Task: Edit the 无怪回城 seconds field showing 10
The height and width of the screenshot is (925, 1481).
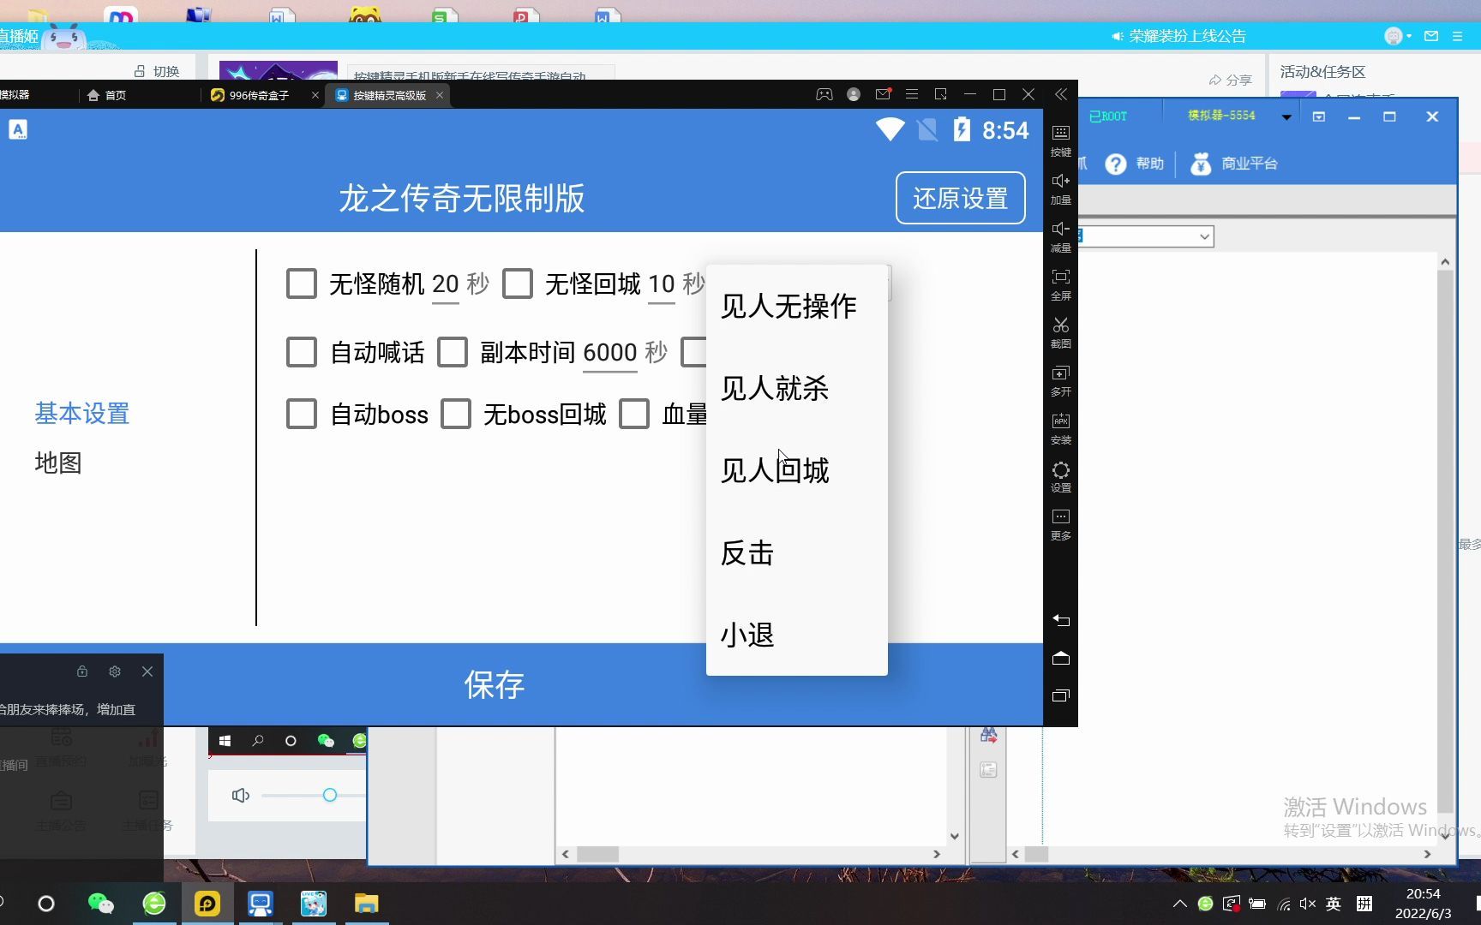Action: [662, 284]
